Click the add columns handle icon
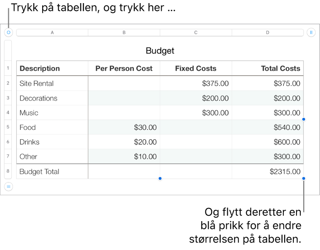The height and width of the screenshot is (250, 320). 311,32
